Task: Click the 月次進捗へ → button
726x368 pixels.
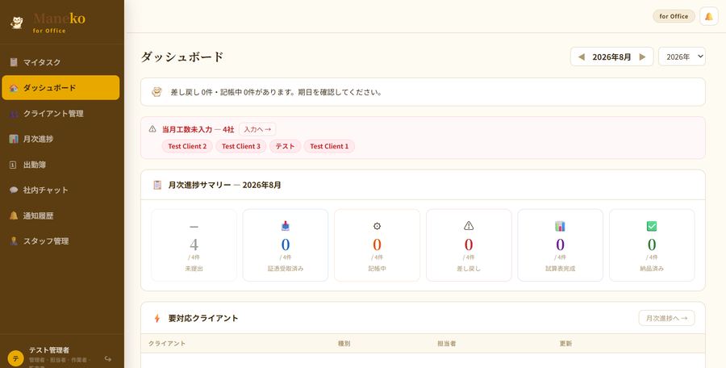Action: [x=667, y=318]
